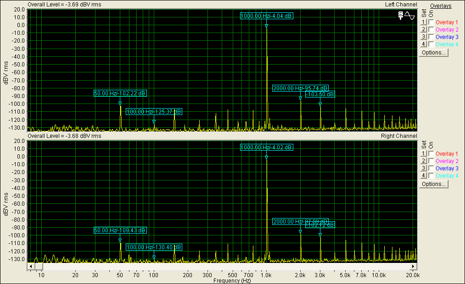This screenshot has height=284, width=465.
Task: Select the 2000.00 Hz/-95.74 dB marker label
Action: point(300,88)
